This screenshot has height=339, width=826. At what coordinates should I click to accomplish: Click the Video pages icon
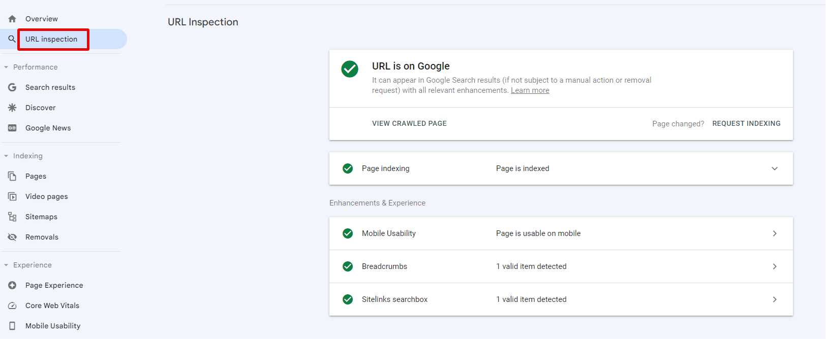pos(12,196)
